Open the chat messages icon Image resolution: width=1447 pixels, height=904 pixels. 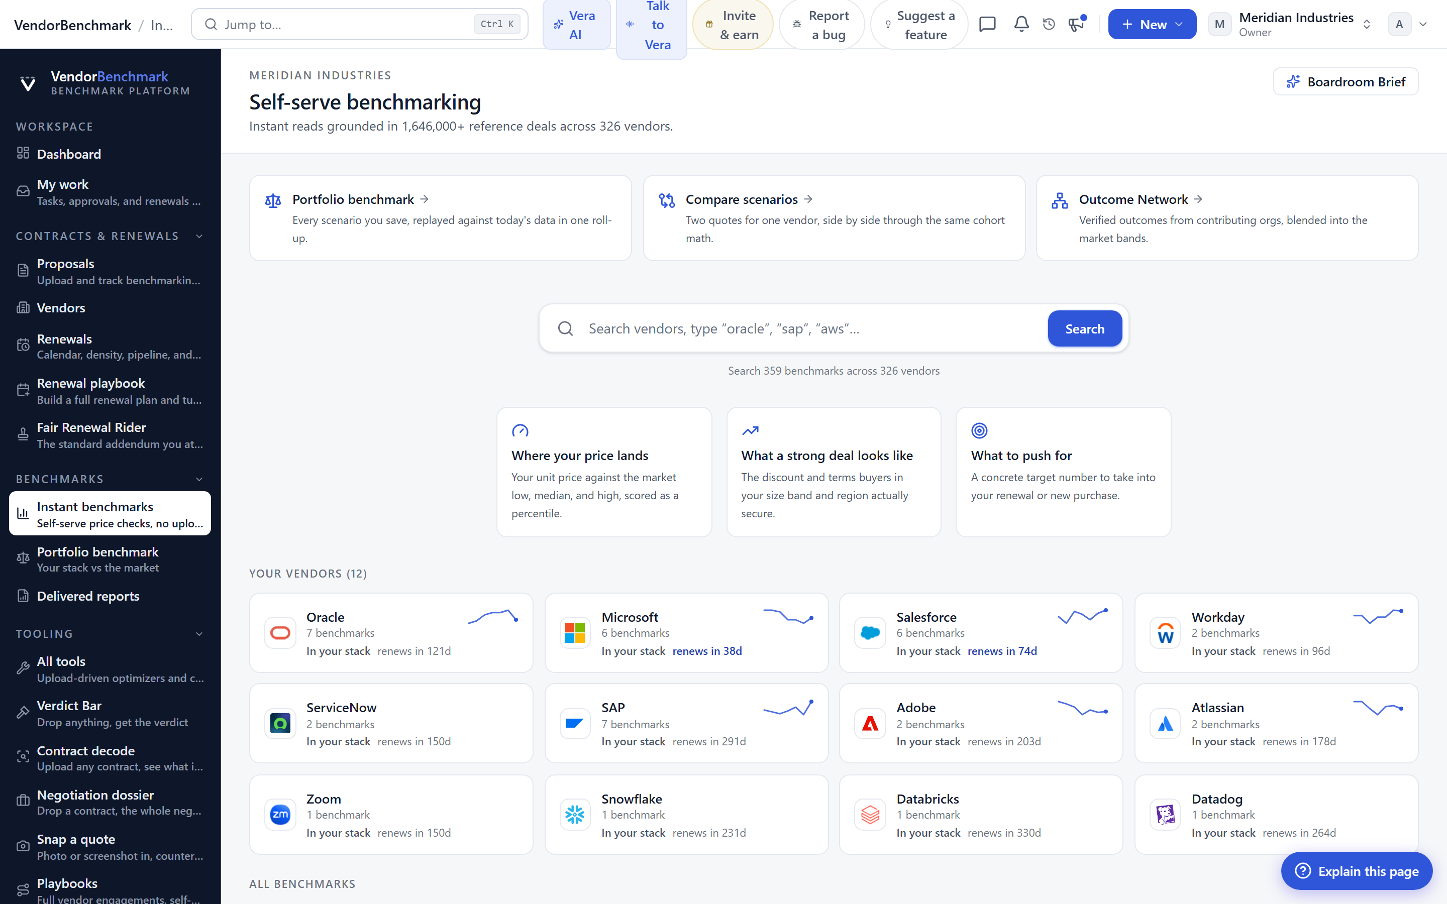pos(987,24)
